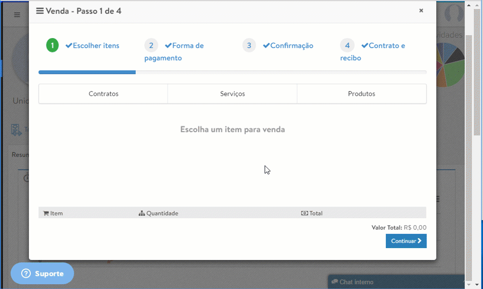This screenshot has width=483, height=289.
Task: Click the step 3 number circle
Action: pyautogui.click(x=249, y=45)
